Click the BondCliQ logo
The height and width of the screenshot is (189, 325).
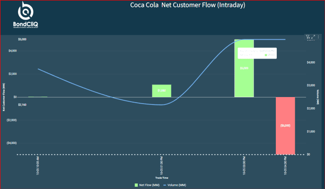click(x=26, y=15)
